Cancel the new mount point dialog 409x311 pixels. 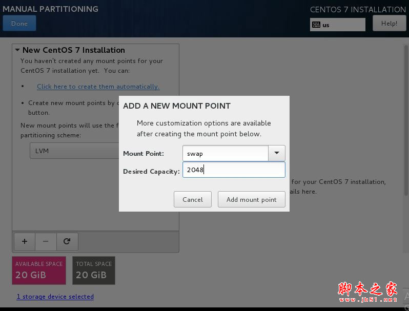pos(193,199)
